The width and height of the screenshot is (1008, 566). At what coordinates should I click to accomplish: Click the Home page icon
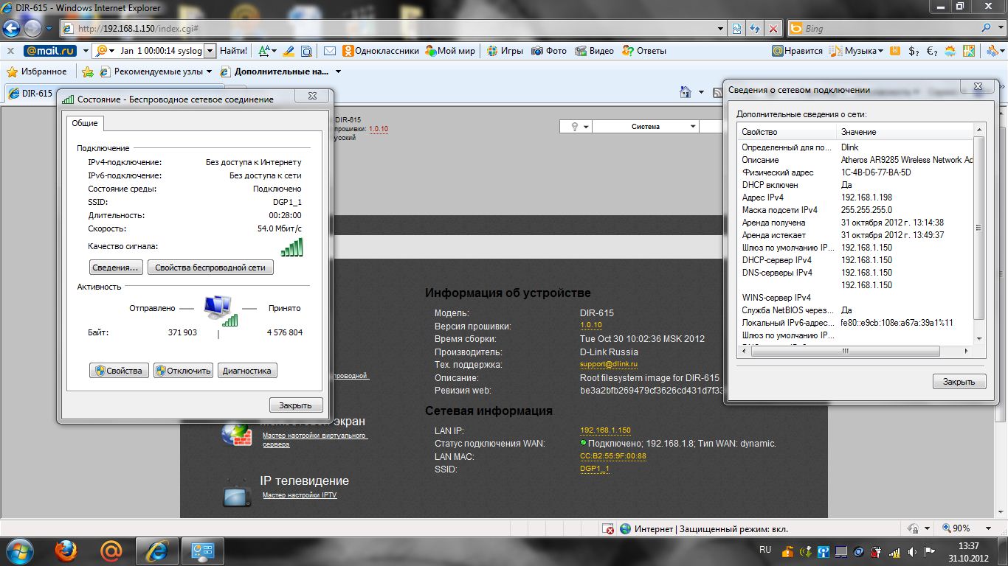tap(686, 92)
